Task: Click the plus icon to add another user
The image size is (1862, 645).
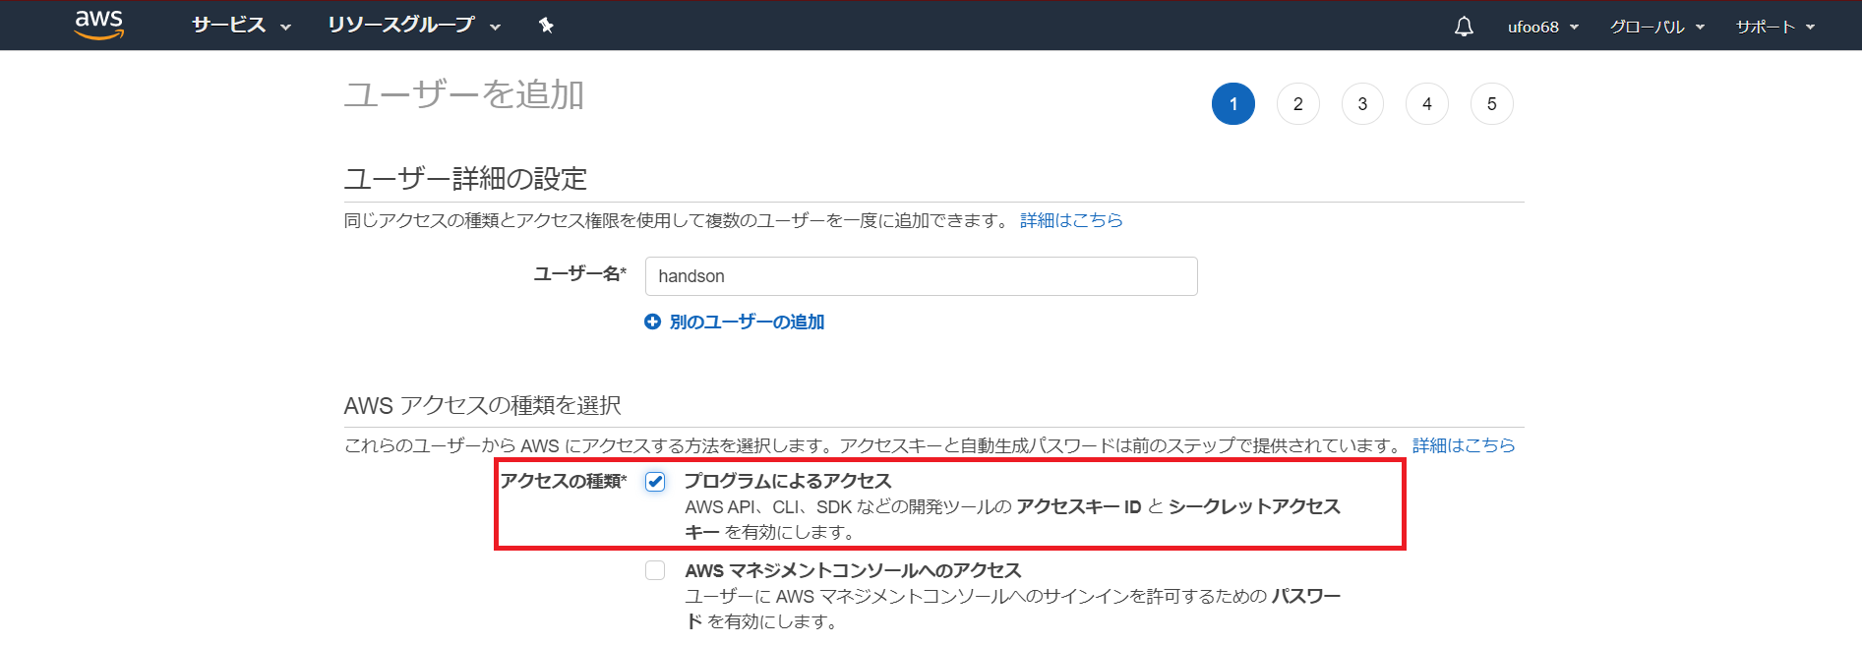Action: [x=652, y=322]
